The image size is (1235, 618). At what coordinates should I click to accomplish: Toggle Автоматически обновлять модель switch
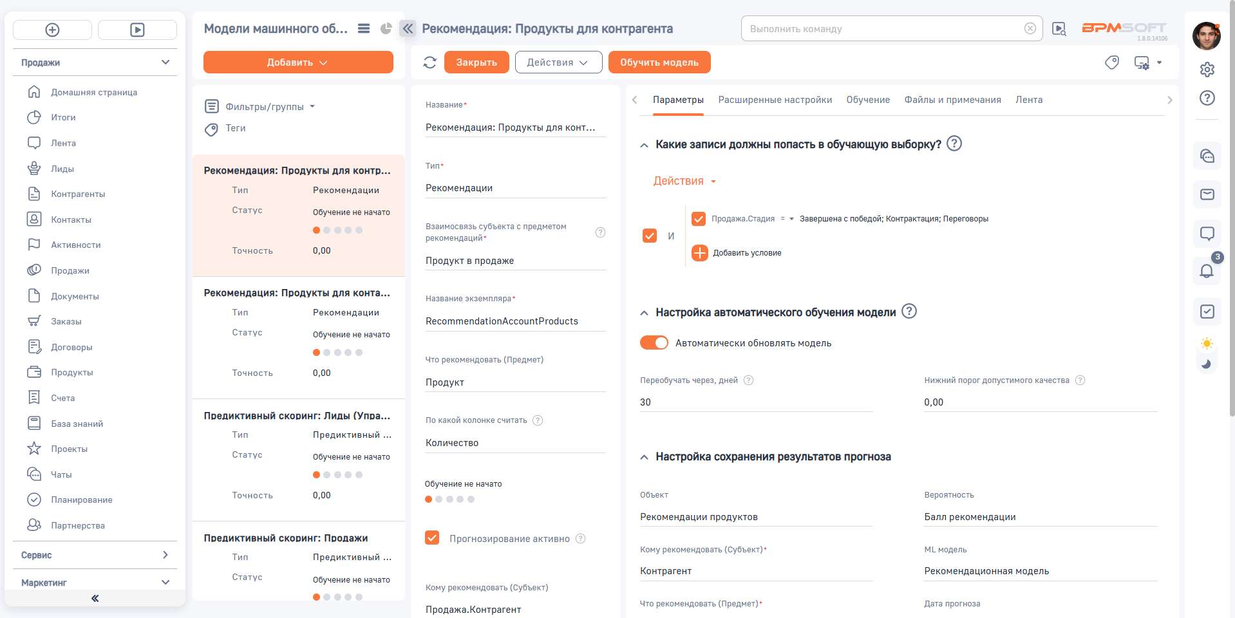point(654,343)
